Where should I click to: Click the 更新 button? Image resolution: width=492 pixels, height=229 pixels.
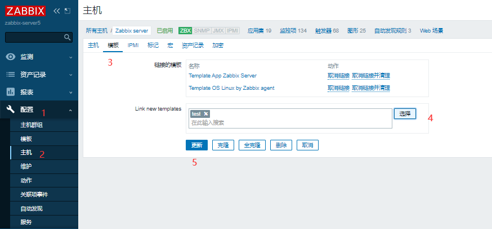196,145
